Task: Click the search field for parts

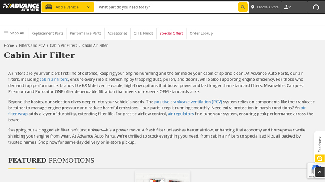Action: click(167, 7)
